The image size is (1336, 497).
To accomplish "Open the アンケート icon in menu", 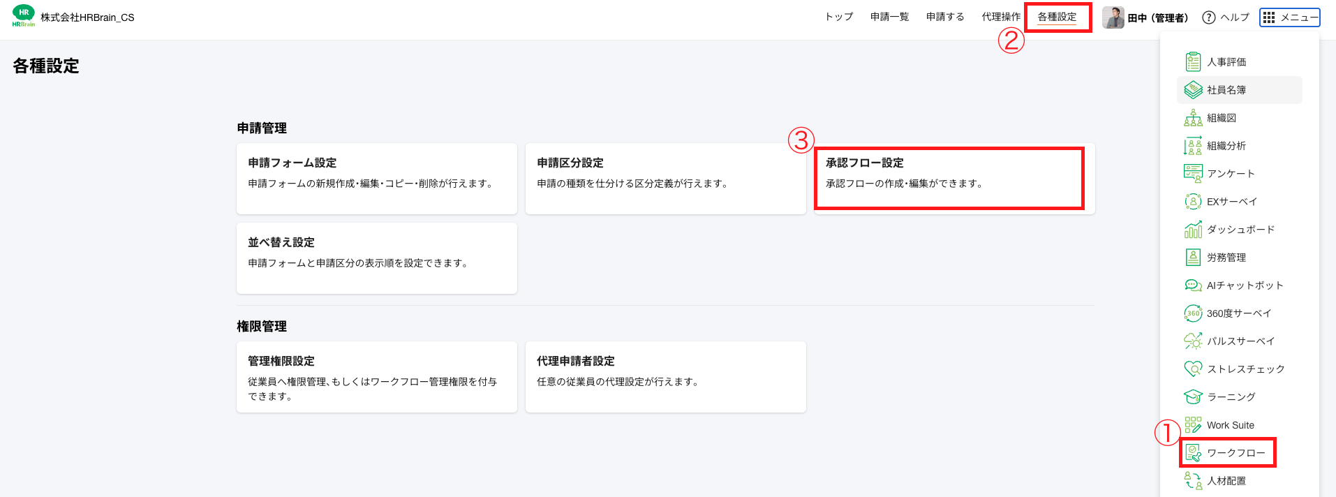I will click(1193, 174).
